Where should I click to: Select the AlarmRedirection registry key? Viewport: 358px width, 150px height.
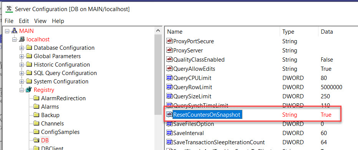pyautogui.click(x=63, y=98)
